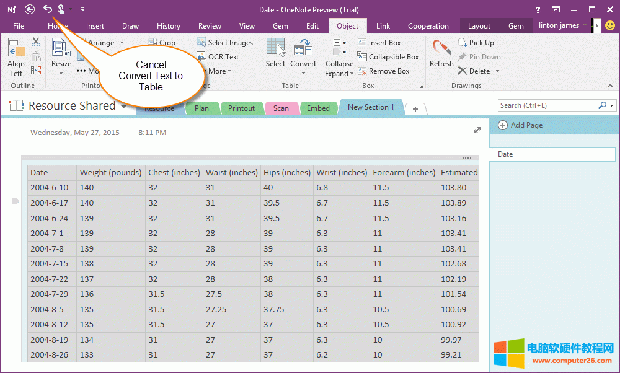
Task: Select the Date page in page list
Action: click(x=552, y=154)
